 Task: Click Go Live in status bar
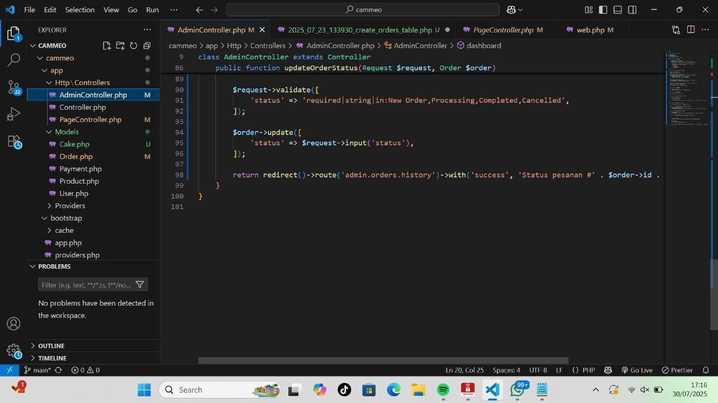637,371
